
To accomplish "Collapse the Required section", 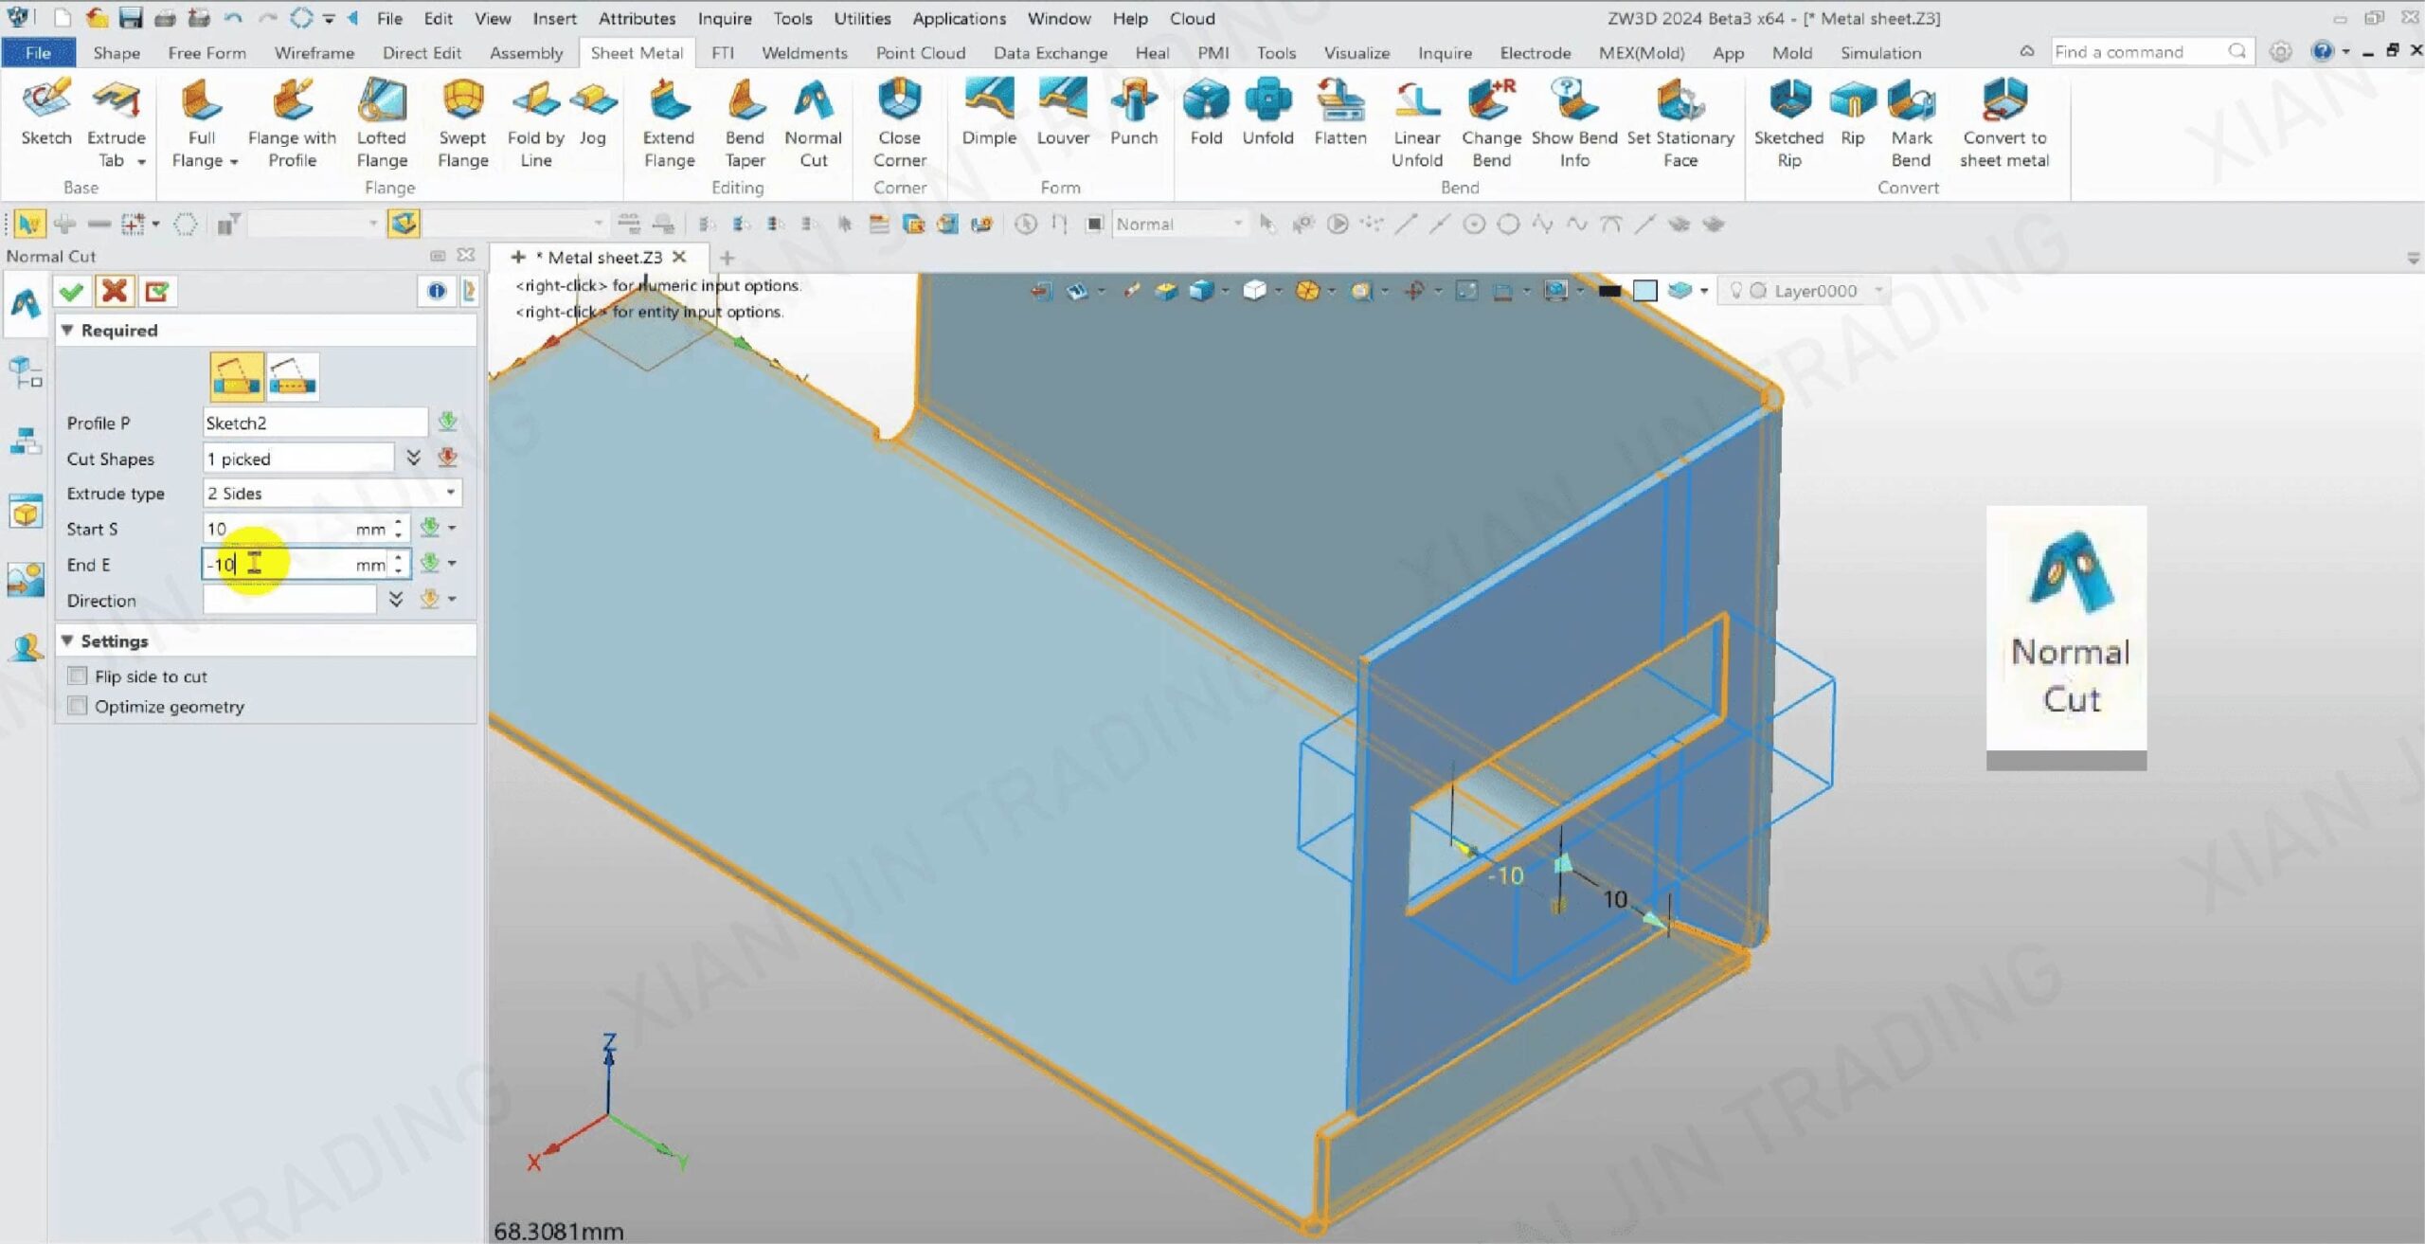I will 68,330.
